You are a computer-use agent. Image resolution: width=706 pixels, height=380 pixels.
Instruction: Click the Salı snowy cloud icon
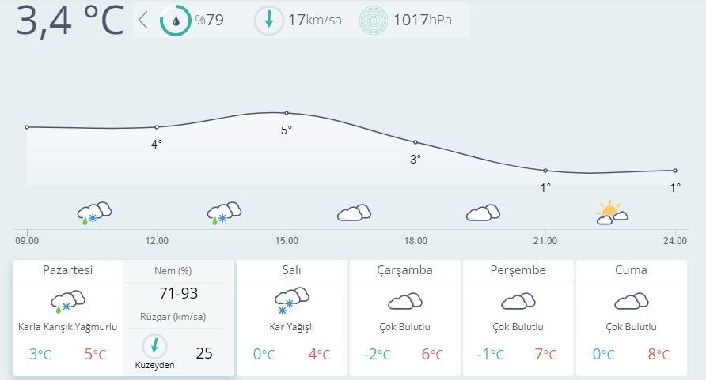click(x=292, y=300)
